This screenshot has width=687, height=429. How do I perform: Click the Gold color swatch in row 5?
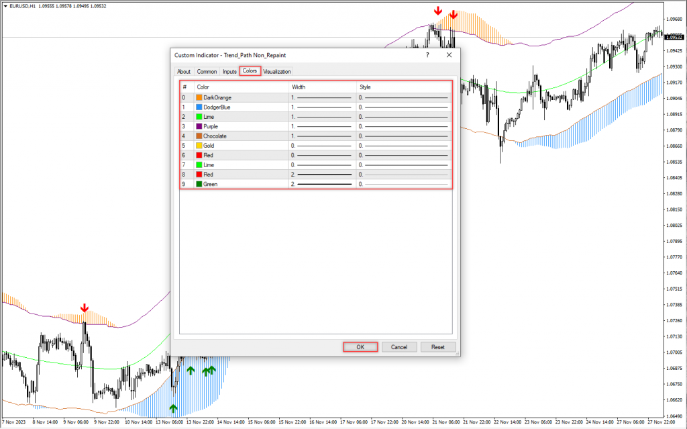click(x=199, y=145)
